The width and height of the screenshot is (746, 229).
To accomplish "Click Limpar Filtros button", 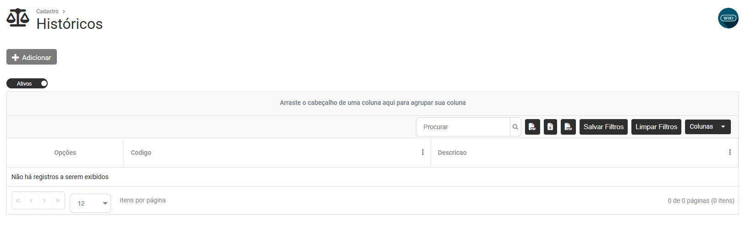I will point(656,127).
